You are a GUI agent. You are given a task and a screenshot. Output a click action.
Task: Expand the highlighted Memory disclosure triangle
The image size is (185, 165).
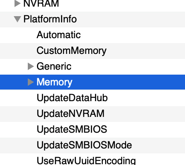coord(31,82)
